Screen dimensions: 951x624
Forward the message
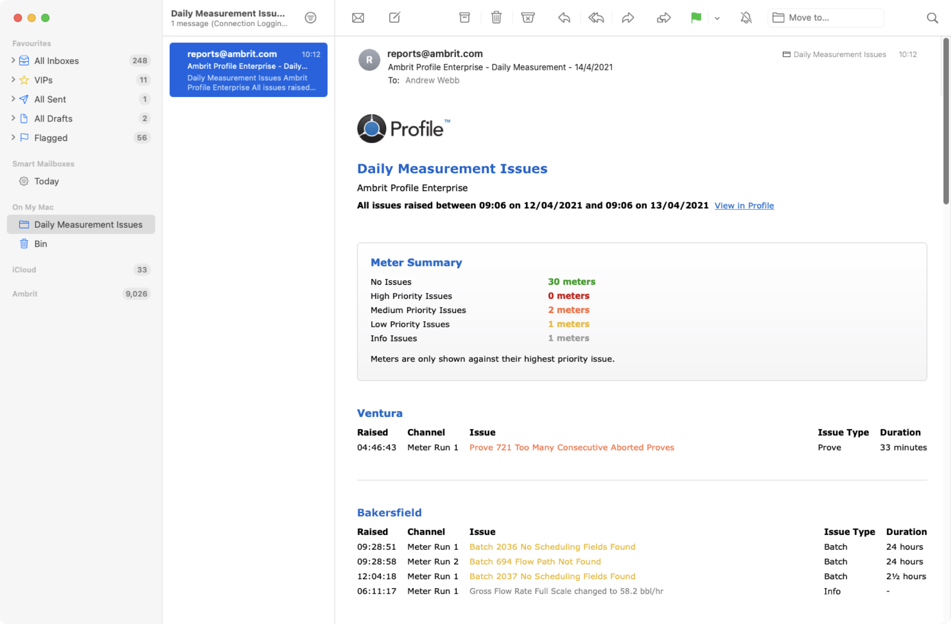[628, 18]
